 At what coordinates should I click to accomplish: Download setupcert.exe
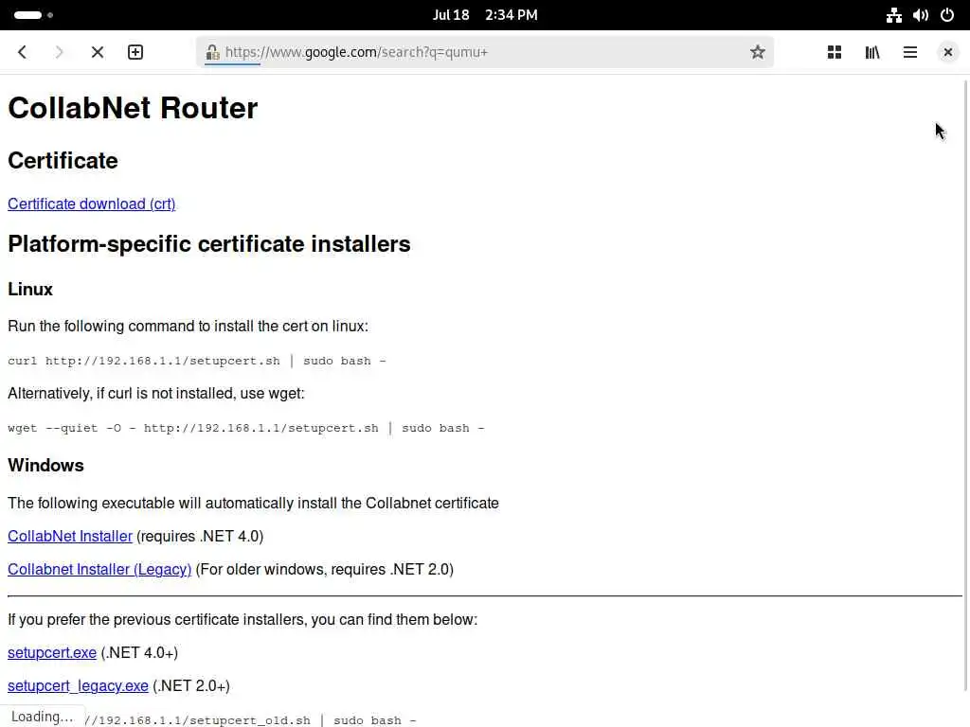(52, 653)
